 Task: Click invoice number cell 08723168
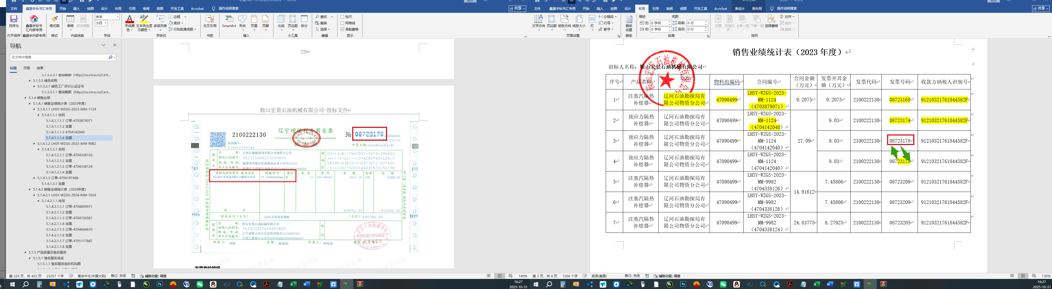[x=900, y=100]
